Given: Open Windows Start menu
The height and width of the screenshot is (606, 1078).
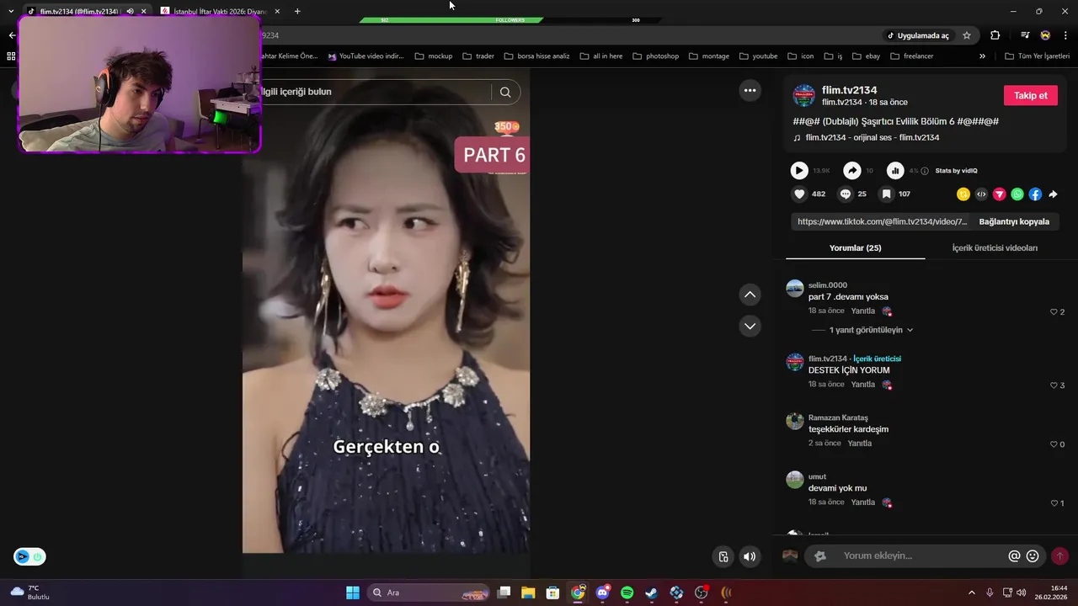Looking at the screenshot, I should [353, 593].
